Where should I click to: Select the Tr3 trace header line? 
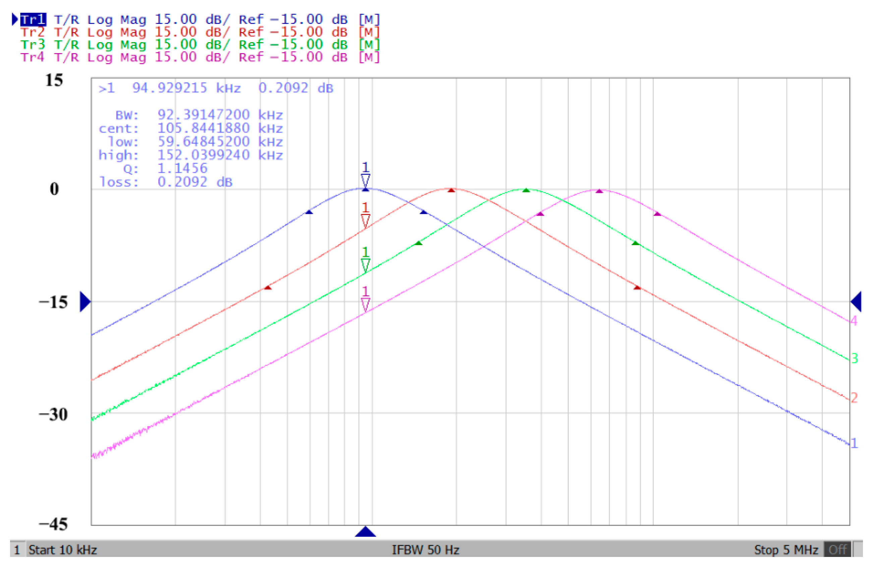(200, 45)
